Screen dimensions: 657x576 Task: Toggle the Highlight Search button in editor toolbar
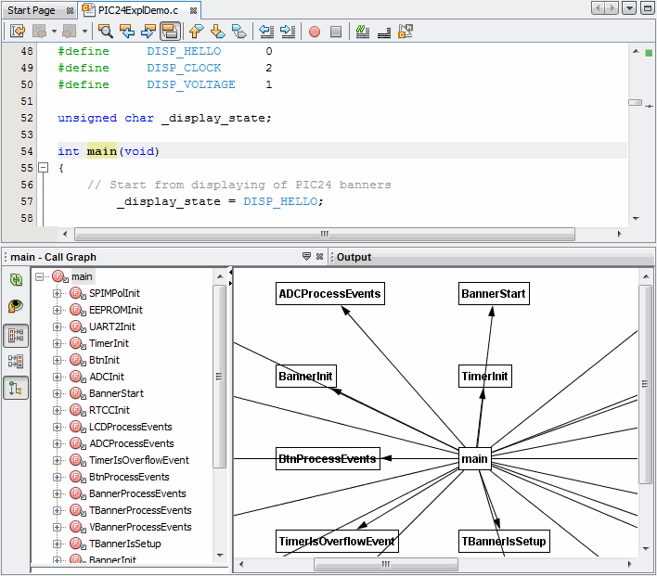170,32
